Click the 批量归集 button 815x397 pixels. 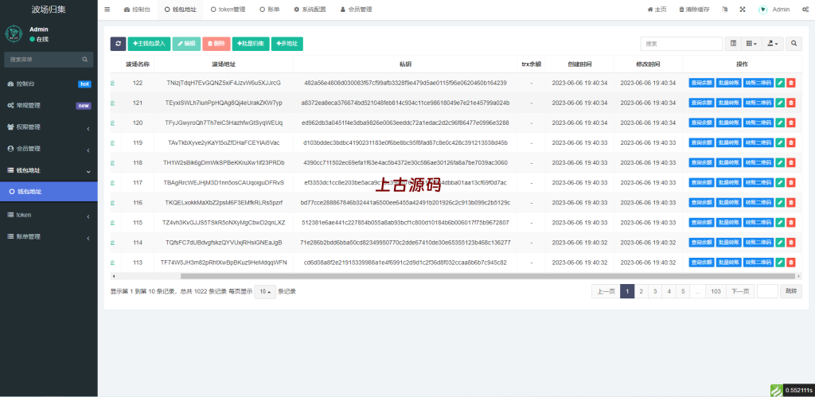[251, 45]
